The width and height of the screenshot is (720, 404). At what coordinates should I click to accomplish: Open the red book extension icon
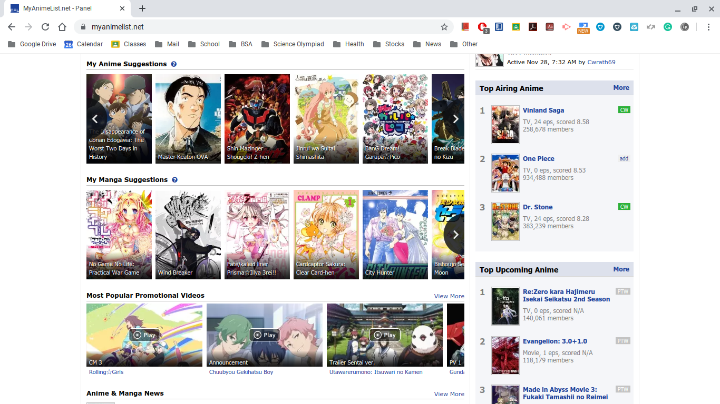click(x=465, y=27)
